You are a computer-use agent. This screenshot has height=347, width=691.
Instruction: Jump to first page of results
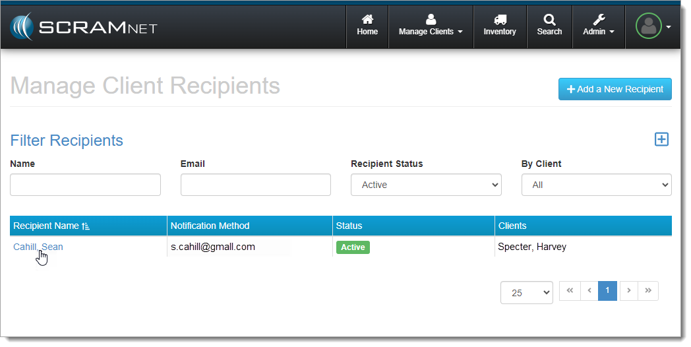[570, 290]
